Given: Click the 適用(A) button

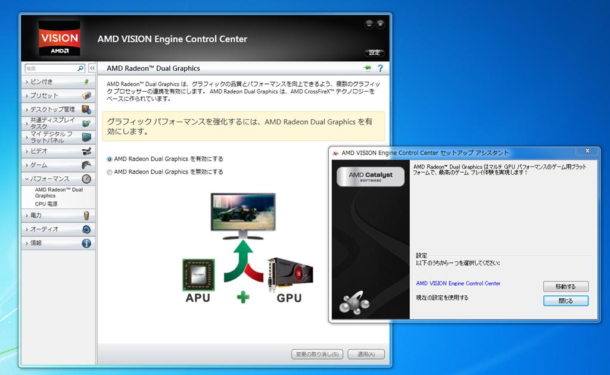Looking at the screenshot, I should point(366,354).
